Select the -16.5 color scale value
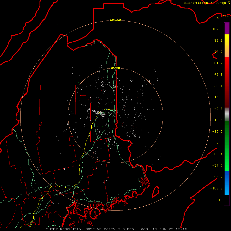The height and width of the screenshot is (231, 231). pos(217,120)
